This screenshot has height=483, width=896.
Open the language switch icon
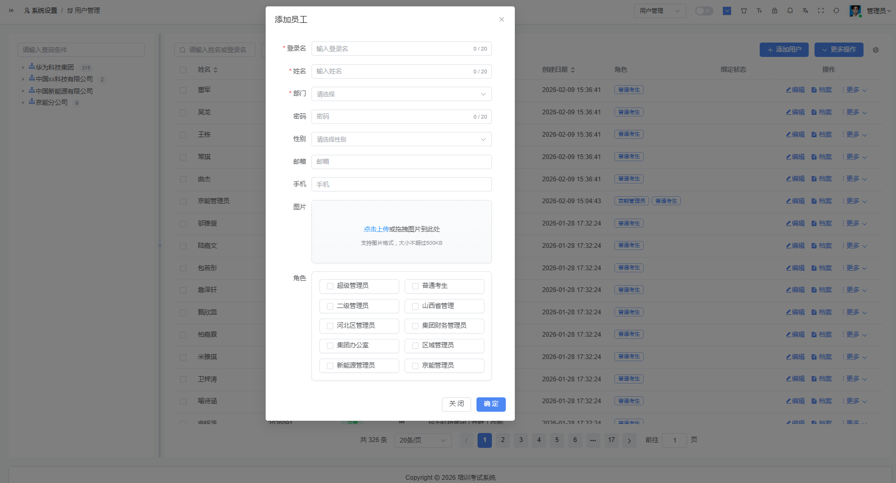(805, 11)
